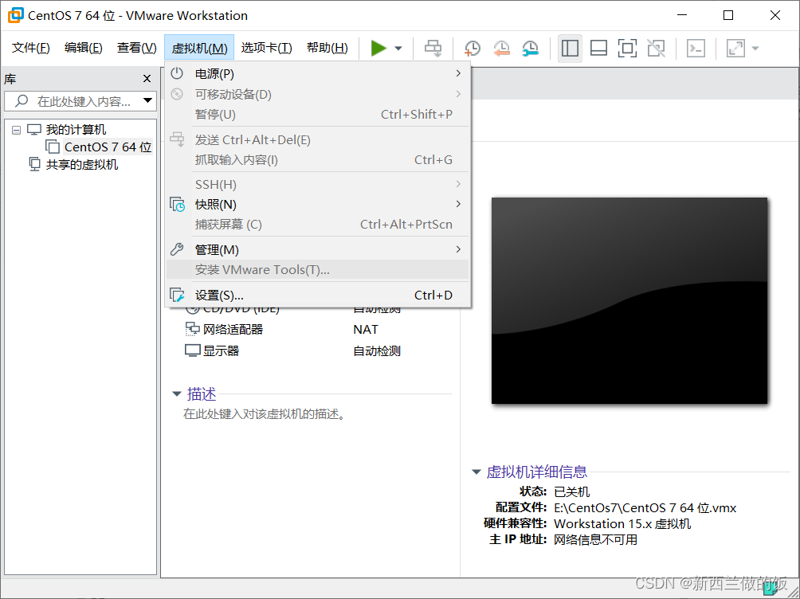Click the stretch guest display icon
Viewport: 800px width, 599px height.
tap(735, 49)
